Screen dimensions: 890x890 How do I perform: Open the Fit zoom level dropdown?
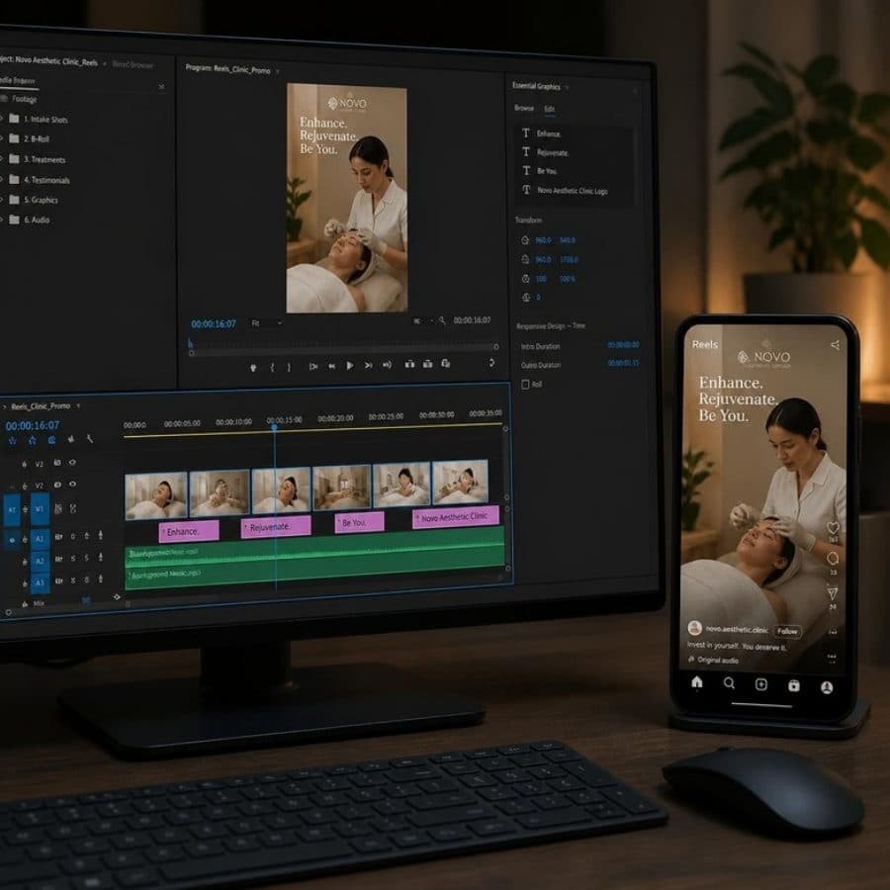tap(267, 323)
